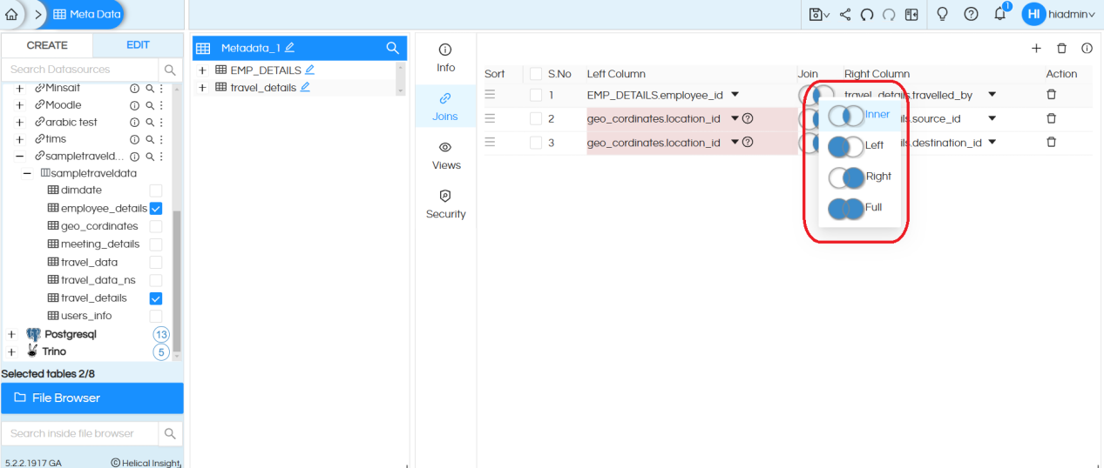
Task: Go to the home icon
Action: click(11, 14)
